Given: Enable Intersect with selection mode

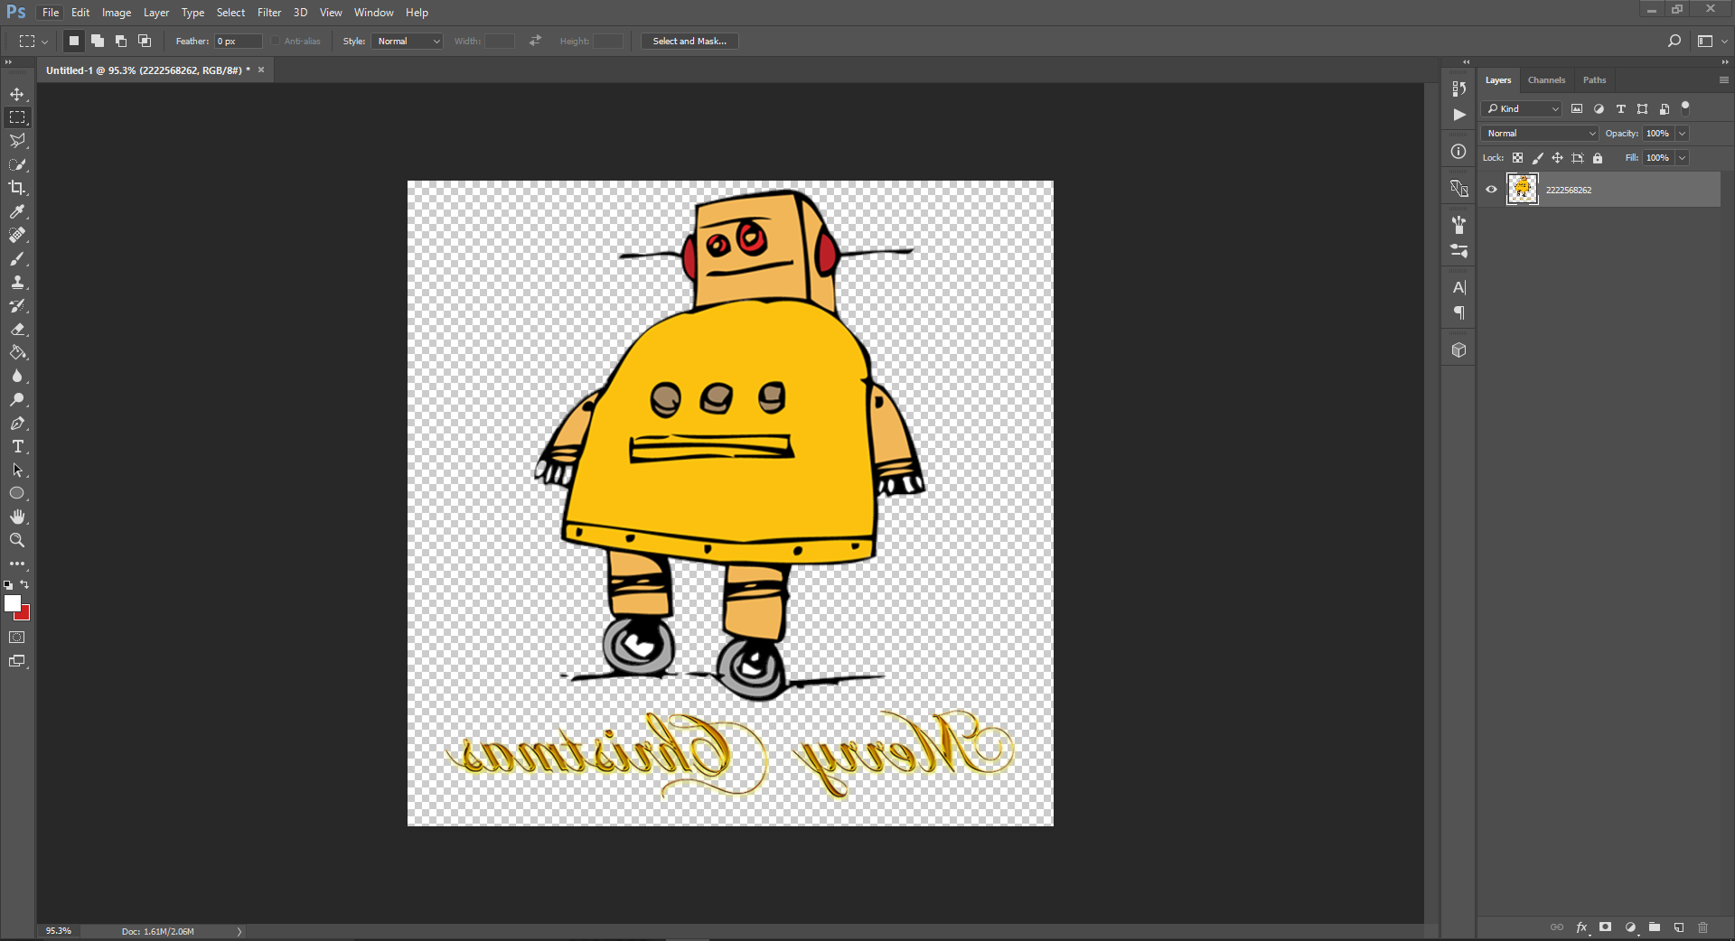Looking at the screenshot, I should (x=145, y=41).
